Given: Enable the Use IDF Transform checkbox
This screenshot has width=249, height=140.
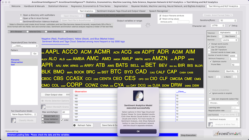Looking at the screenshot, I should point(209,50).
